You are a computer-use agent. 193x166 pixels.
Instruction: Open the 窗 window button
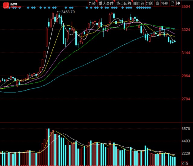157,3
